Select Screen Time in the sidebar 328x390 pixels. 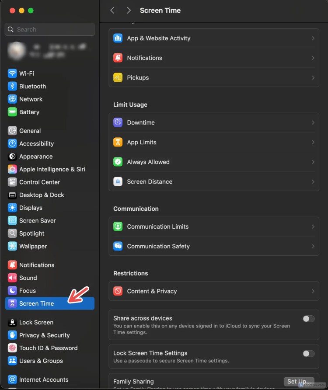(49, 303)
